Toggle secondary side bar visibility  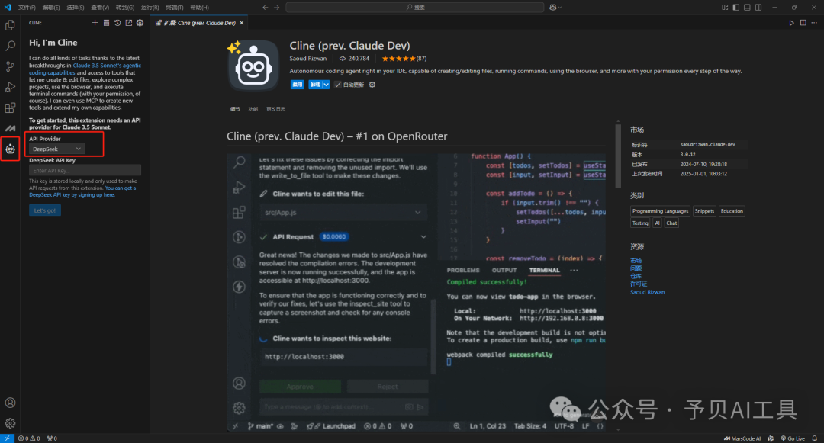[x=758, y=8]
